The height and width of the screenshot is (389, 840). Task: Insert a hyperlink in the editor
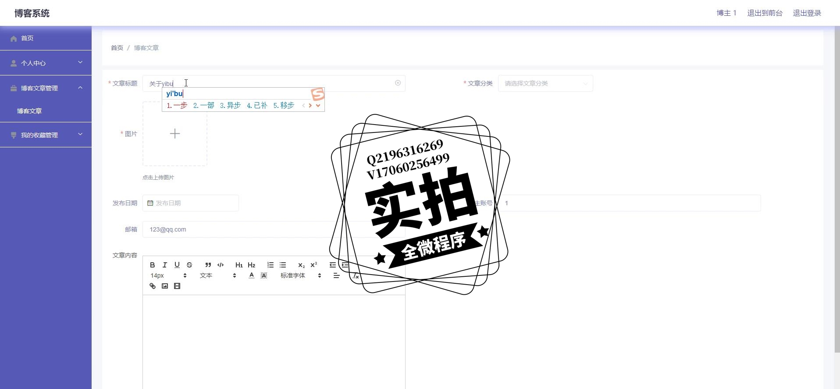(153, 286)
